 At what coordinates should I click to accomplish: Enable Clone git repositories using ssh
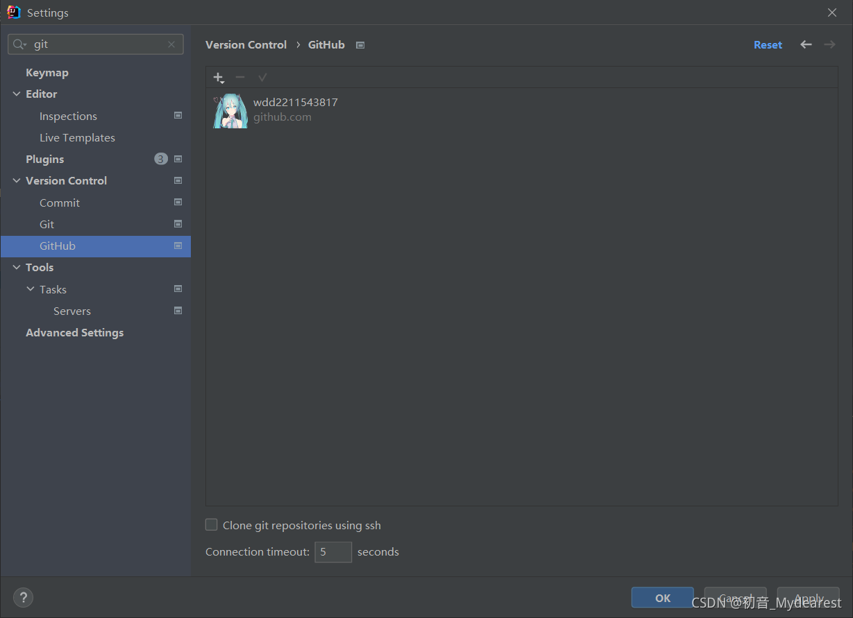pos(212,525)
